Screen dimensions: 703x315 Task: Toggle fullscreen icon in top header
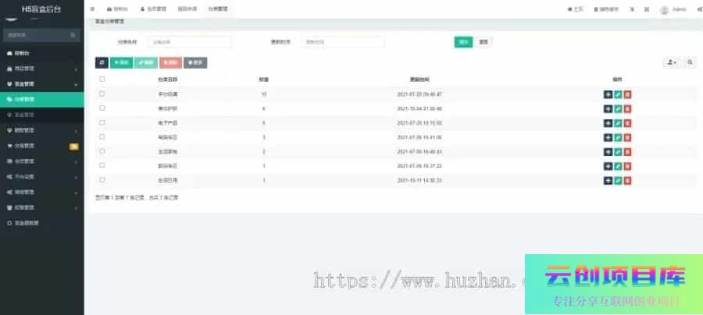click(x=647, y=9)
